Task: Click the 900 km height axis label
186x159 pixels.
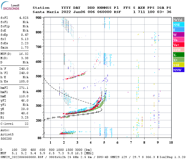Action: click(x=39, y=17)
